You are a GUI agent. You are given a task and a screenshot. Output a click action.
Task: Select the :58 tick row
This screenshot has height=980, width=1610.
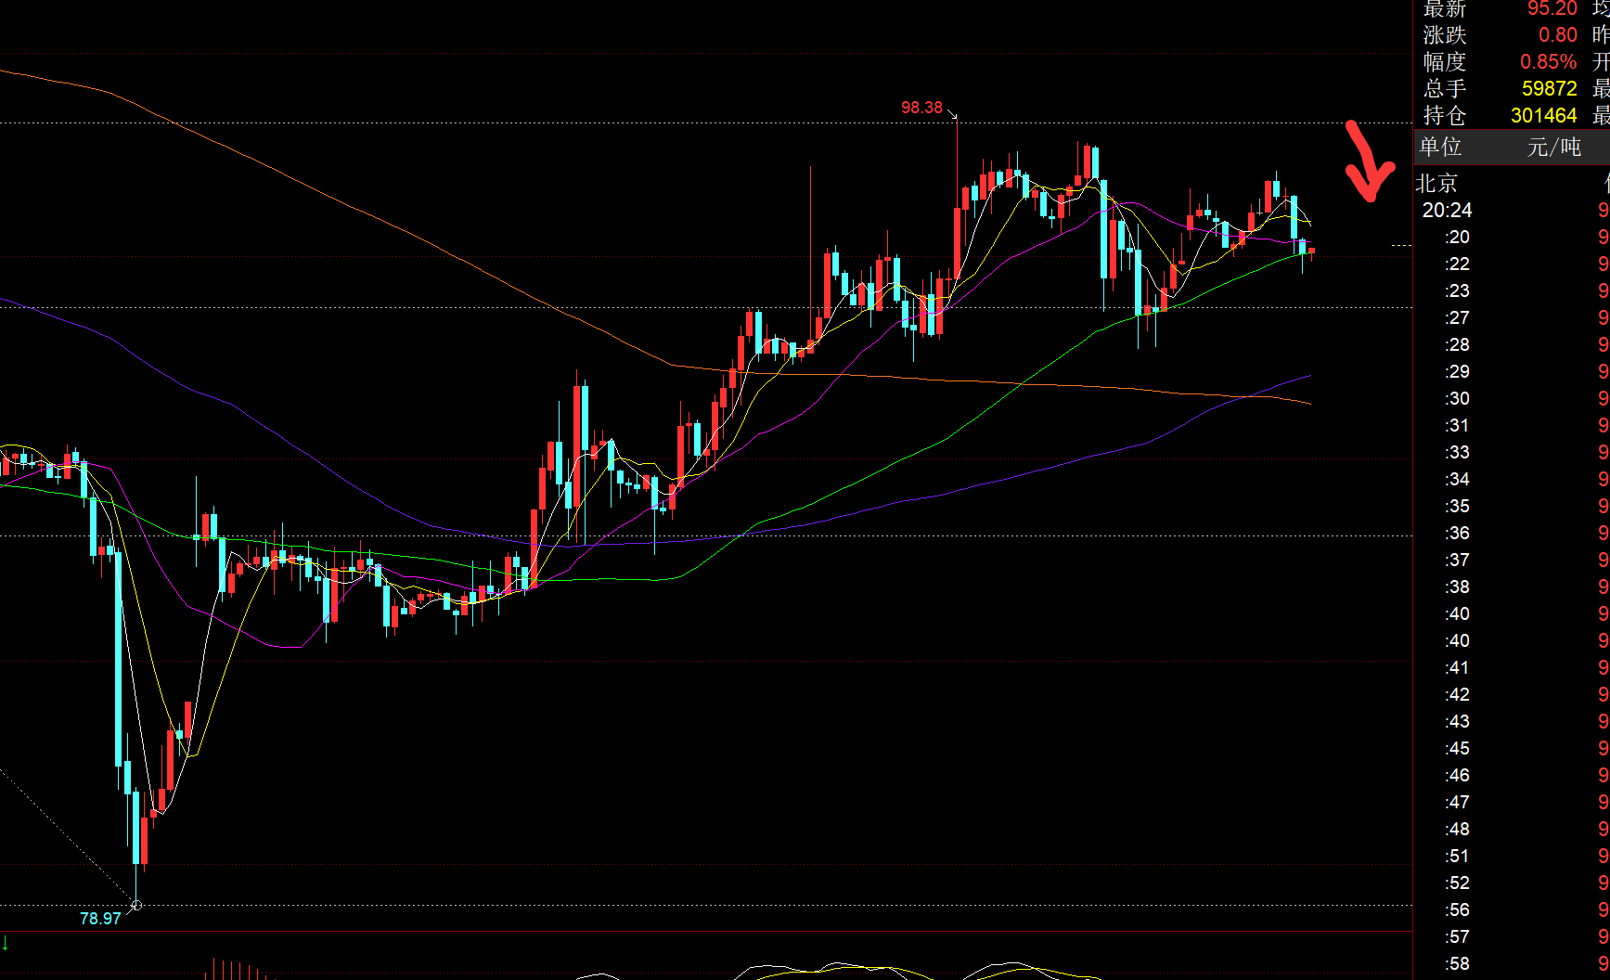point(1457,964)
